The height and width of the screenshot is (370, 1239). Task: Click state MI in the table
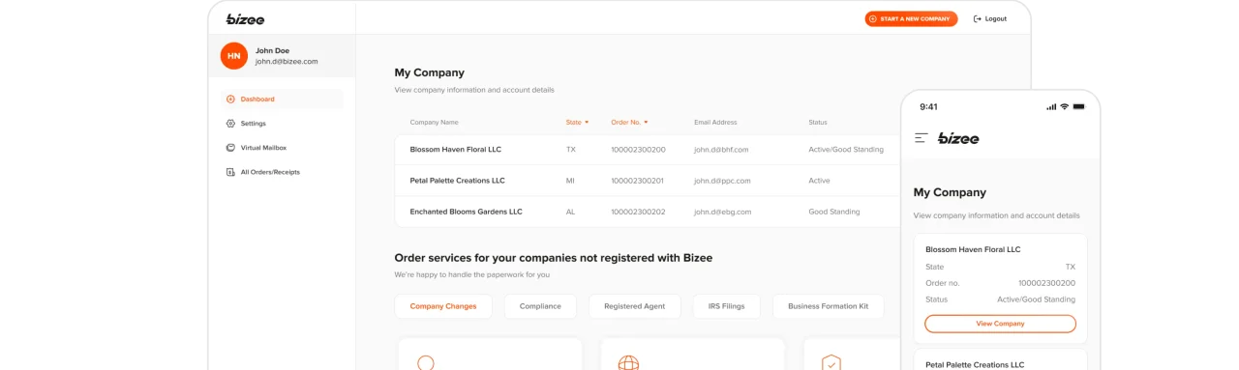pyautogui.click(x=570, y=181)
